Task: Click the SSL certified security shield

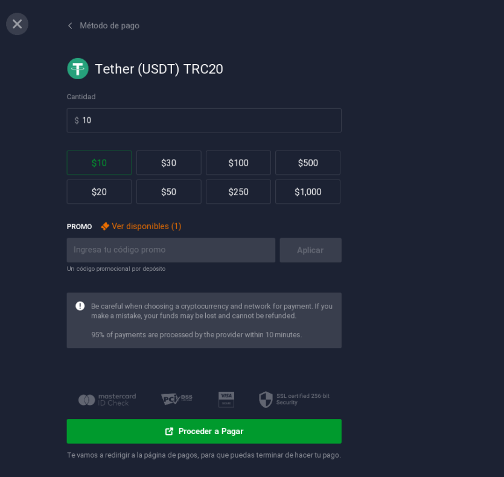Action: click(266, 399)
